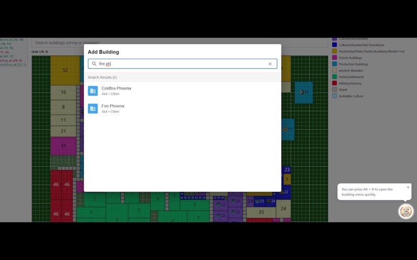
Task: Click the magnifier icon in Add Building search
Action: click(x=94, y=63)
